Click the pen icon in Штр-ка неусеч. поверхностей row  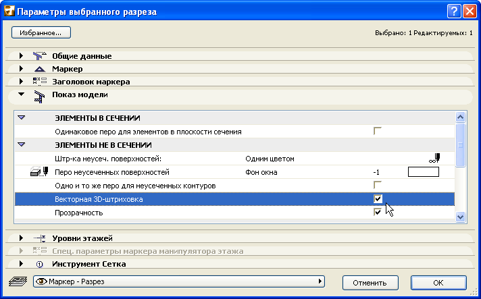click(x=434, y=159)
